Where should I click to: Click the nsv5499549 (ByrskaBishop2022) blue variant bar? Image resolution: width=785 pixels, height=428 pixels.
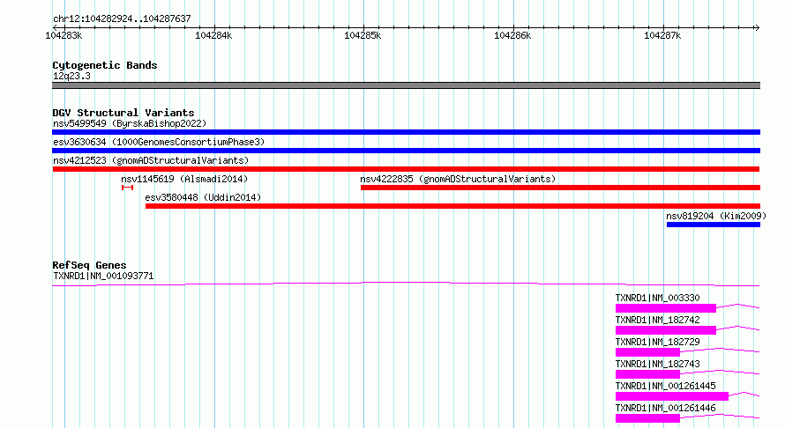pos(406,132)
